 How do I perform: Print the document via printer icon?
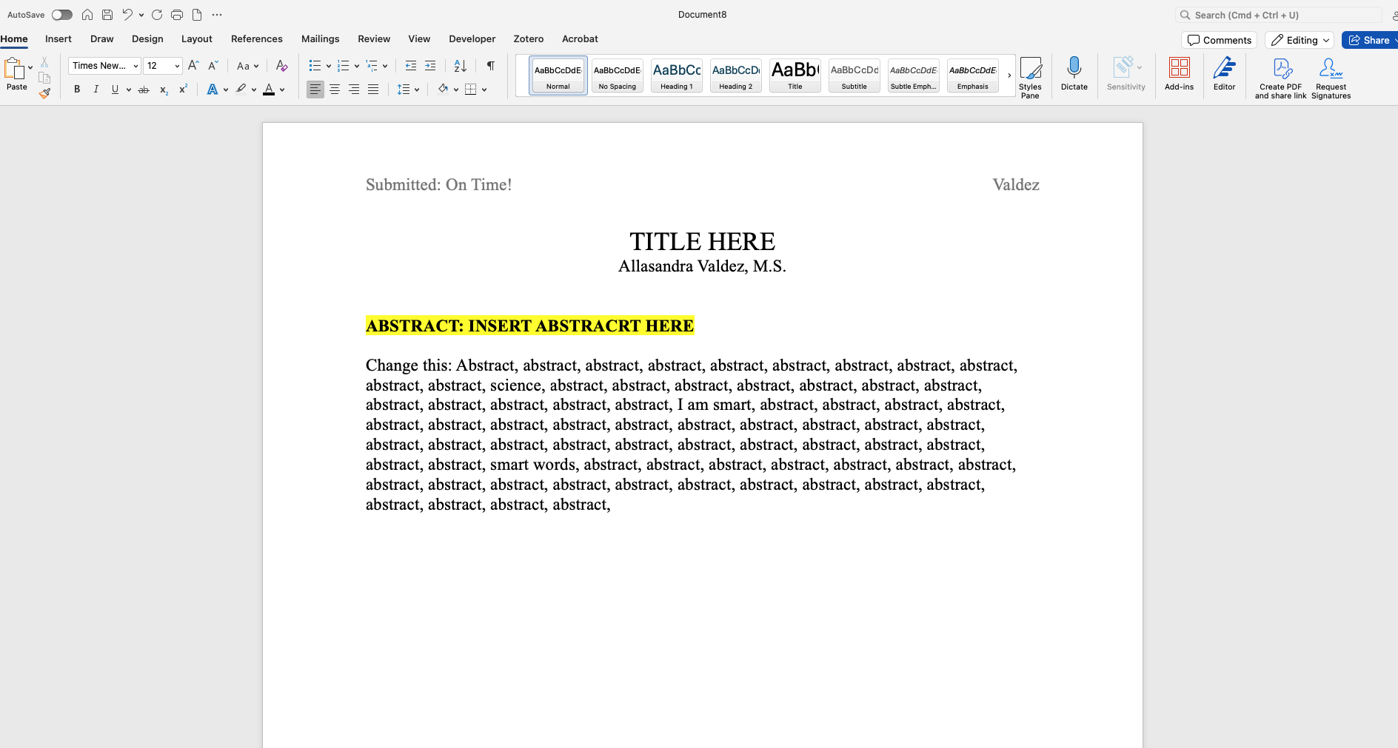(x=177, y=15)
